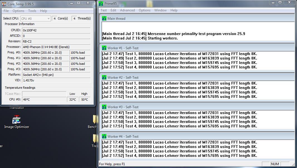Click Worker #4 Test 3 M159745 line
The image size is (297, 168).
coord(179,151)
